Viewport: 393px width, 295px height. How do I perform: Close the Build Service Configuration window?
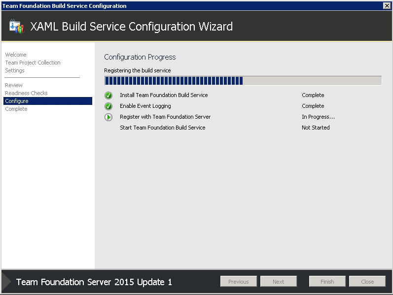pos(387,5)
